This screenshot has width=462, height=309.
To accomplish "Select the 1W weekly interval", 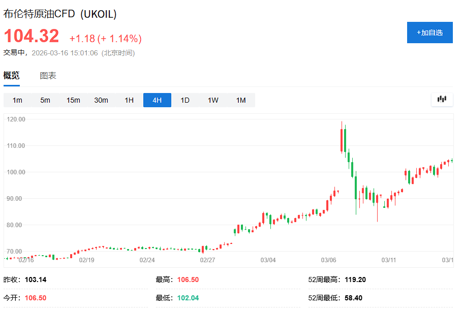I will click(x=212, y=100).
